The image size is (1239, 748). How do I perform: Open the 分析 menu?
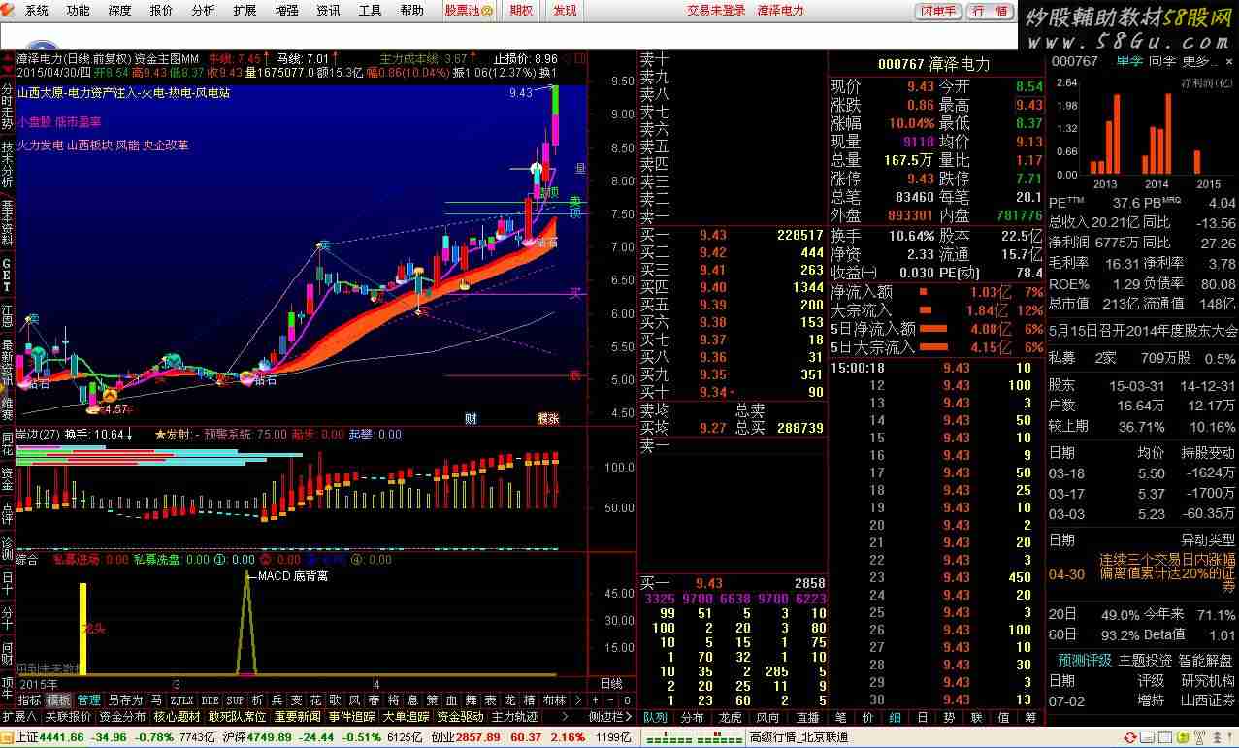[204, 11]
